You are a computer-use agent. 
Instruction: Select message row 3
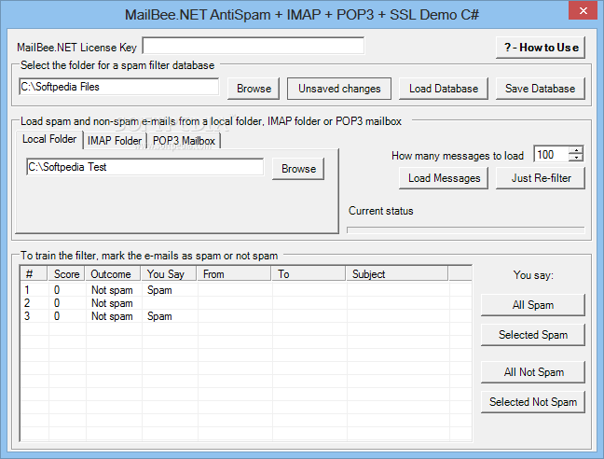point(246,316)
